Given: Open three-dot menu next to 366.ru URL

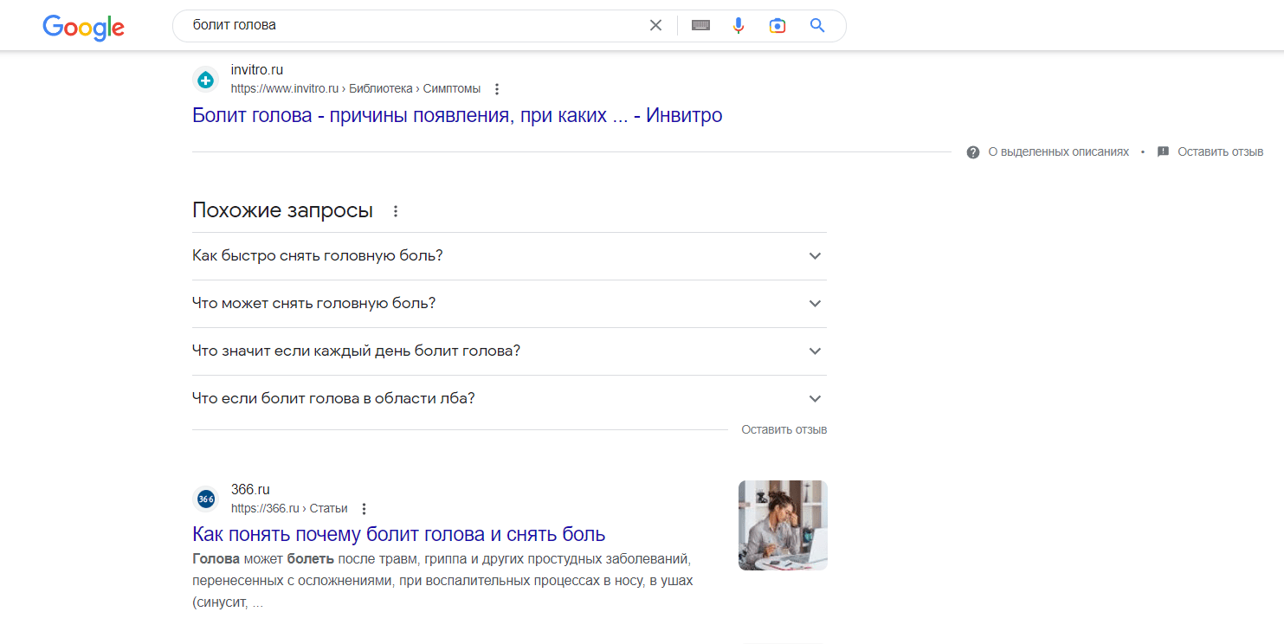Looking at the screenshot, I should pyautogui.click(x=364, y=509).
